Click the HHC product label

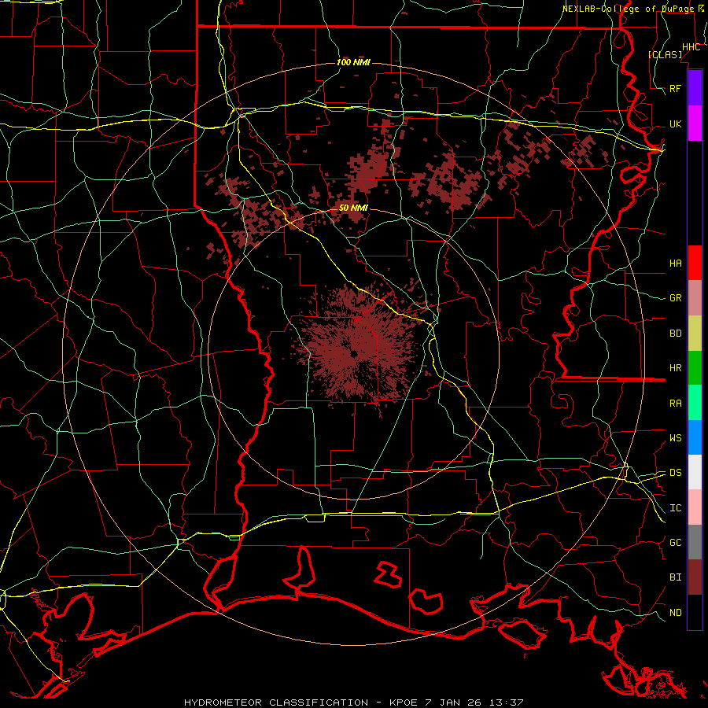[691, 47]
